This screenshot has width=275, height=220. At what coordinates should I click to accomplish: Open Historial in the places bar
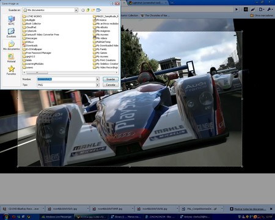11,58
